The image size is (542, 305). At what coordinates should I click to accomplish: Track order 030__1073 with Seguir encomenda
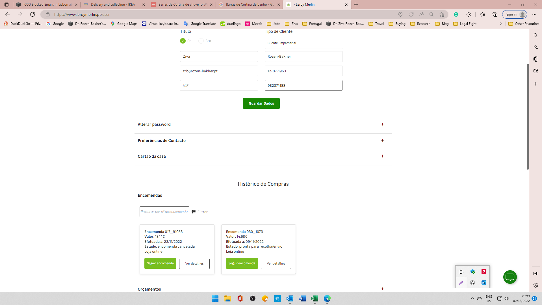point(242,263)
